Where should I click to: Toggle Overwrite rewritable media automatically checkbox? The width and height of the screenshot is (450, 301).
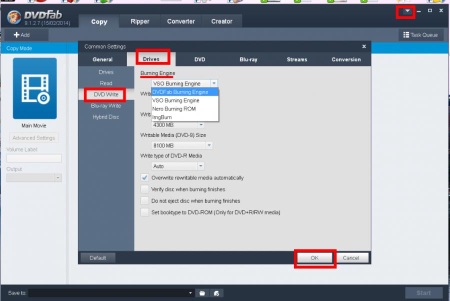[x=144, y=177]
